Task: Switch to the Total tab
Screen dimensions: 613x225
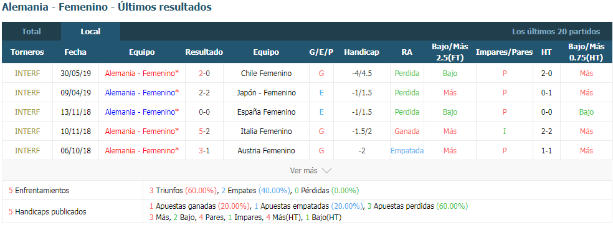Action: tap(31, 31)
